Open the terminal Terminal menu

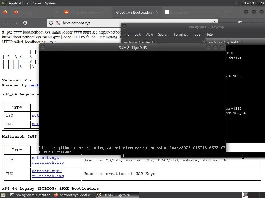180,34
